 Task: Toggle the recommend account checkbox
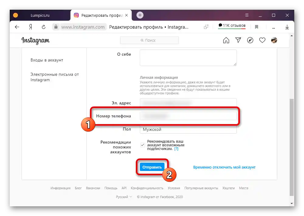(143, 145)
